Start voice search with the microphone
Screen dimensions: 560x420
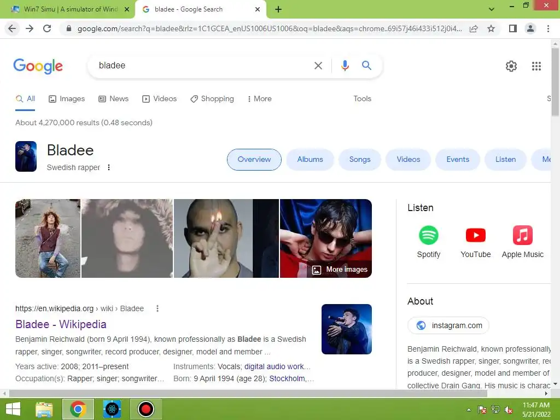345,66
